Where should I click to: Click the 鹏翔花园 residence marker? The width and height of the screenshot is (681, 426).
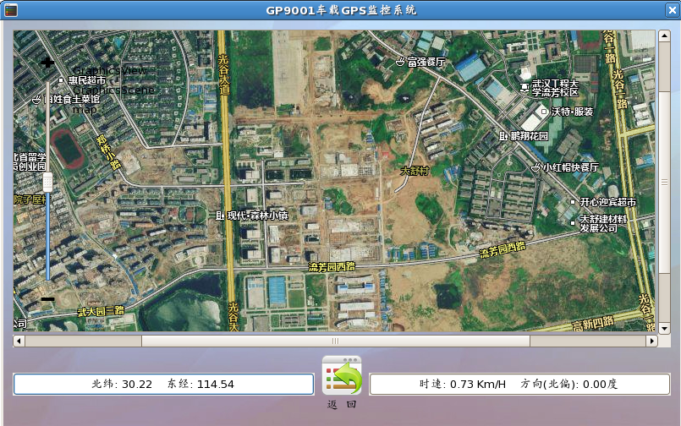click(x=503, y=136)
